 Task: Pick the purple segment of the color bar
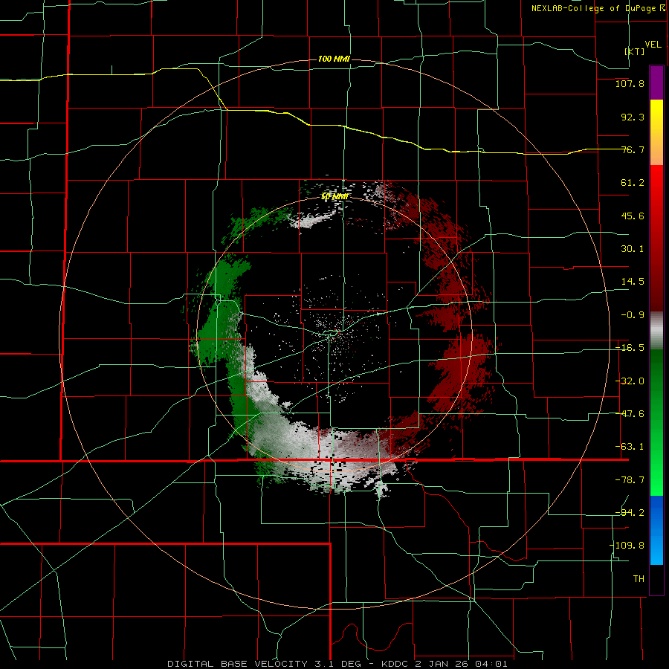pos(656,83)
